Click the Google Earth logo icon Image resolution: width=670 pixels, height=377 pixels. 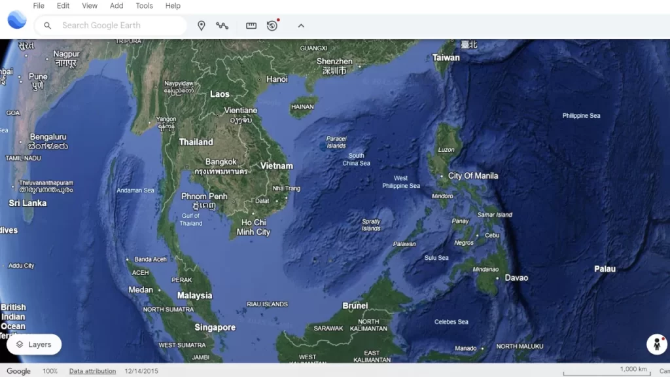17,20
